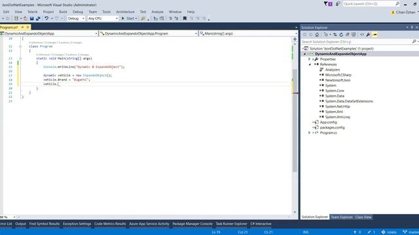Screen dimensions: 419x235
Task: Click the Solution Explorer Home icon
Action: [317, 35]
